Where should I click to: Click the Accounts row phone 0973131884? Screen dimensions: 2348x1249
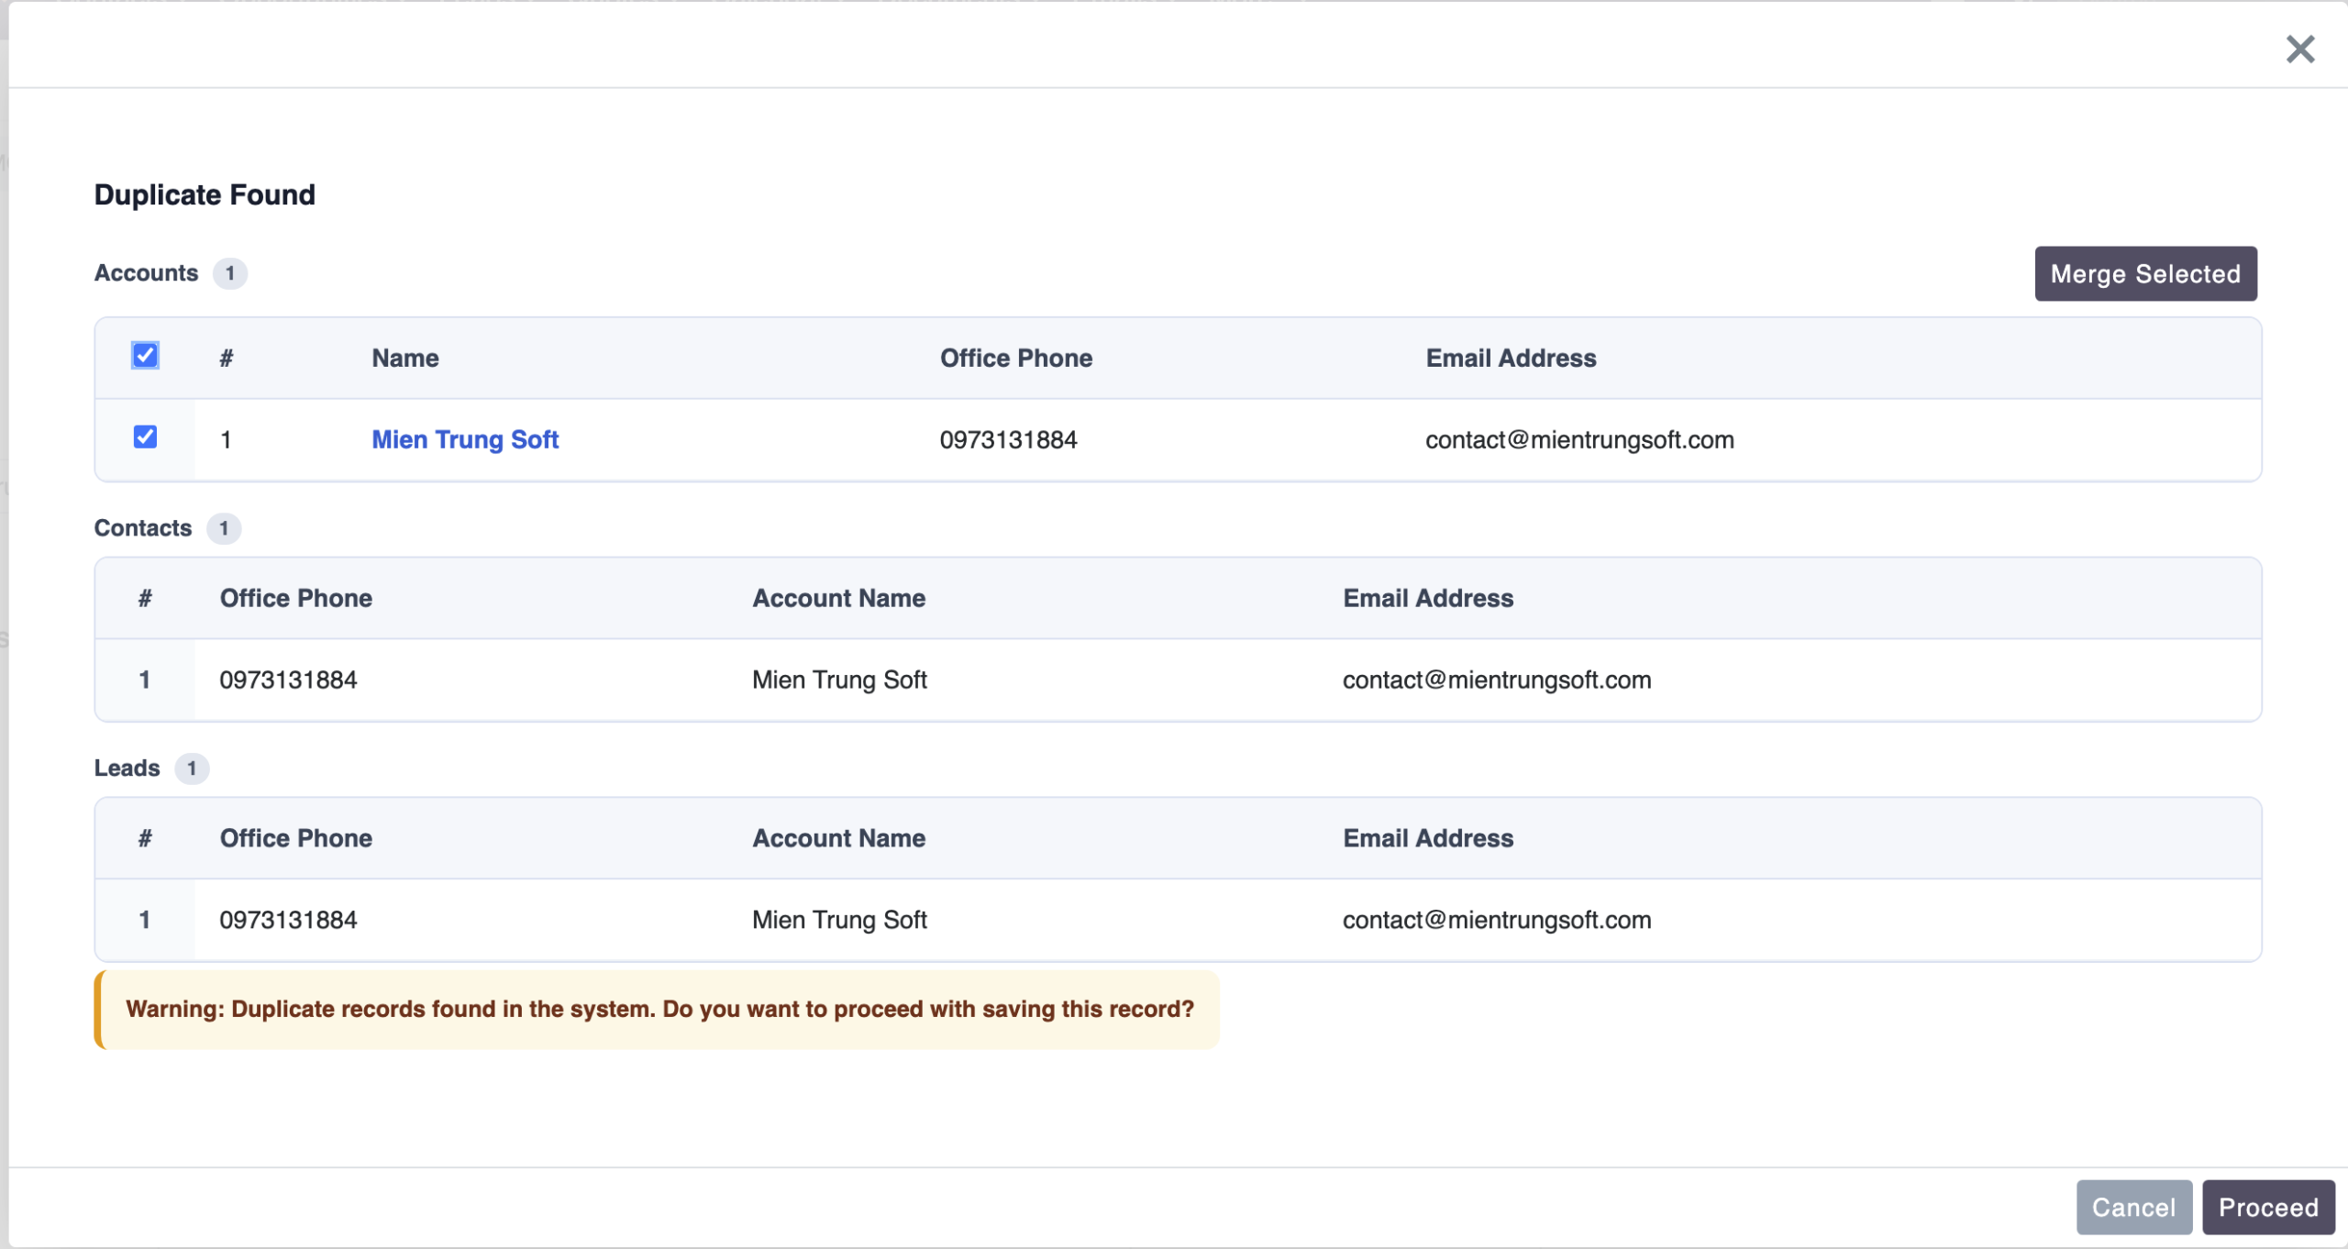tap(1008, 440)
